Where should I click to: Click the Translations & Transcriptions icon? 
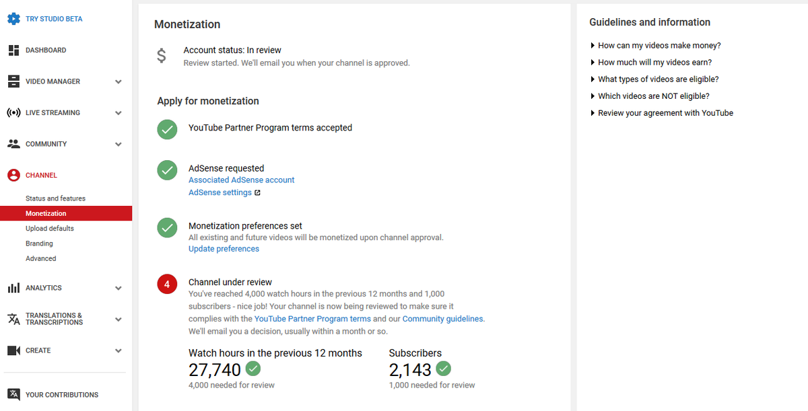[13, 319]
